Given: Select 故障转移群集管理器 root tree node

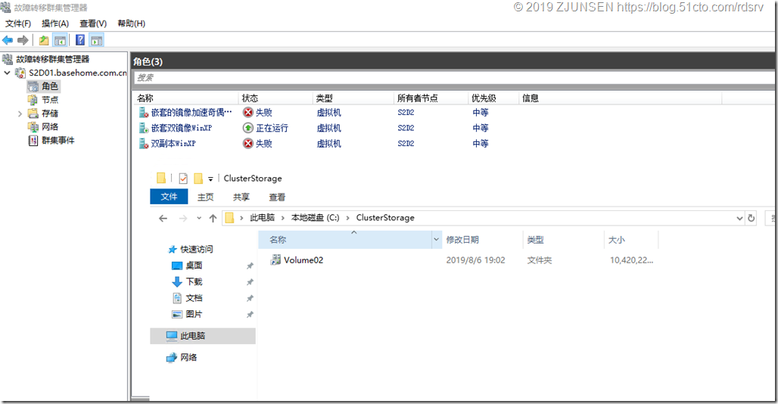Looking at the screenshot, I should coord(52,59).
